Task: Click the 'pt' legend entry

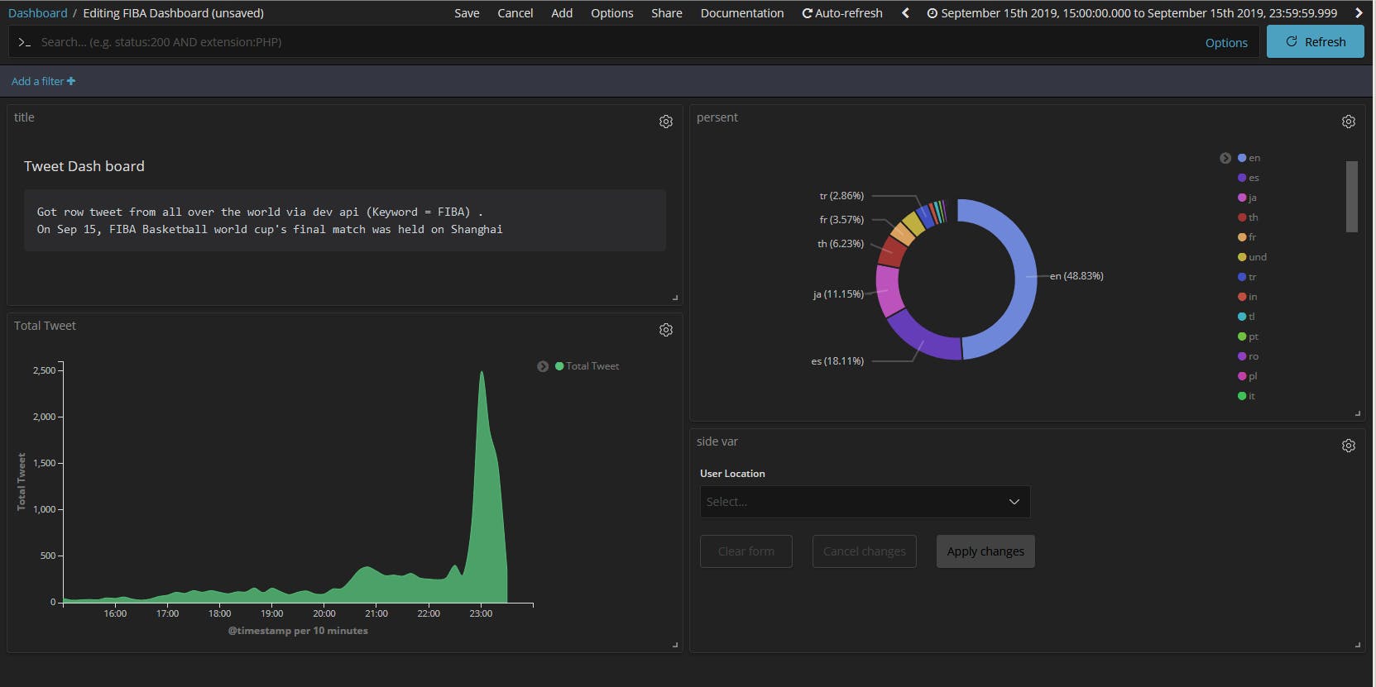Action: click(x=1249, y=336)
